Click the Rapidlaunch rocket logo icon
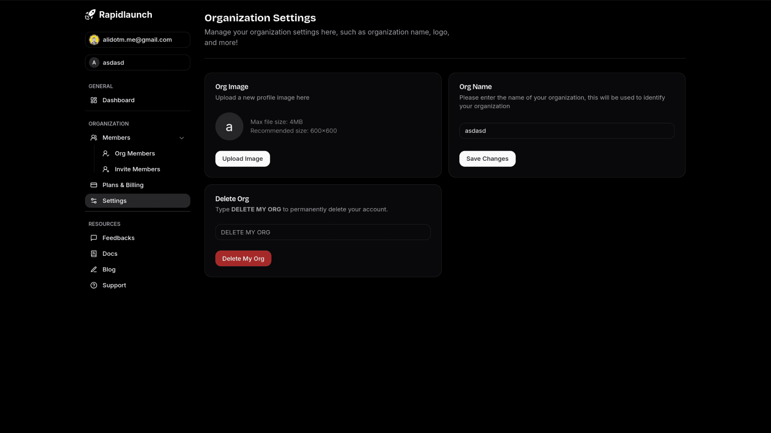The height and width of the screenshot is (433, 771). (x=90, y=15)
